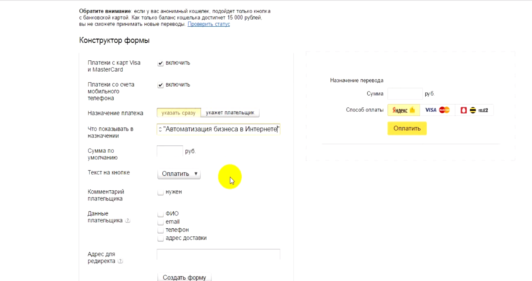Disable mobile phone account payments checkbox

click(161, 85)
